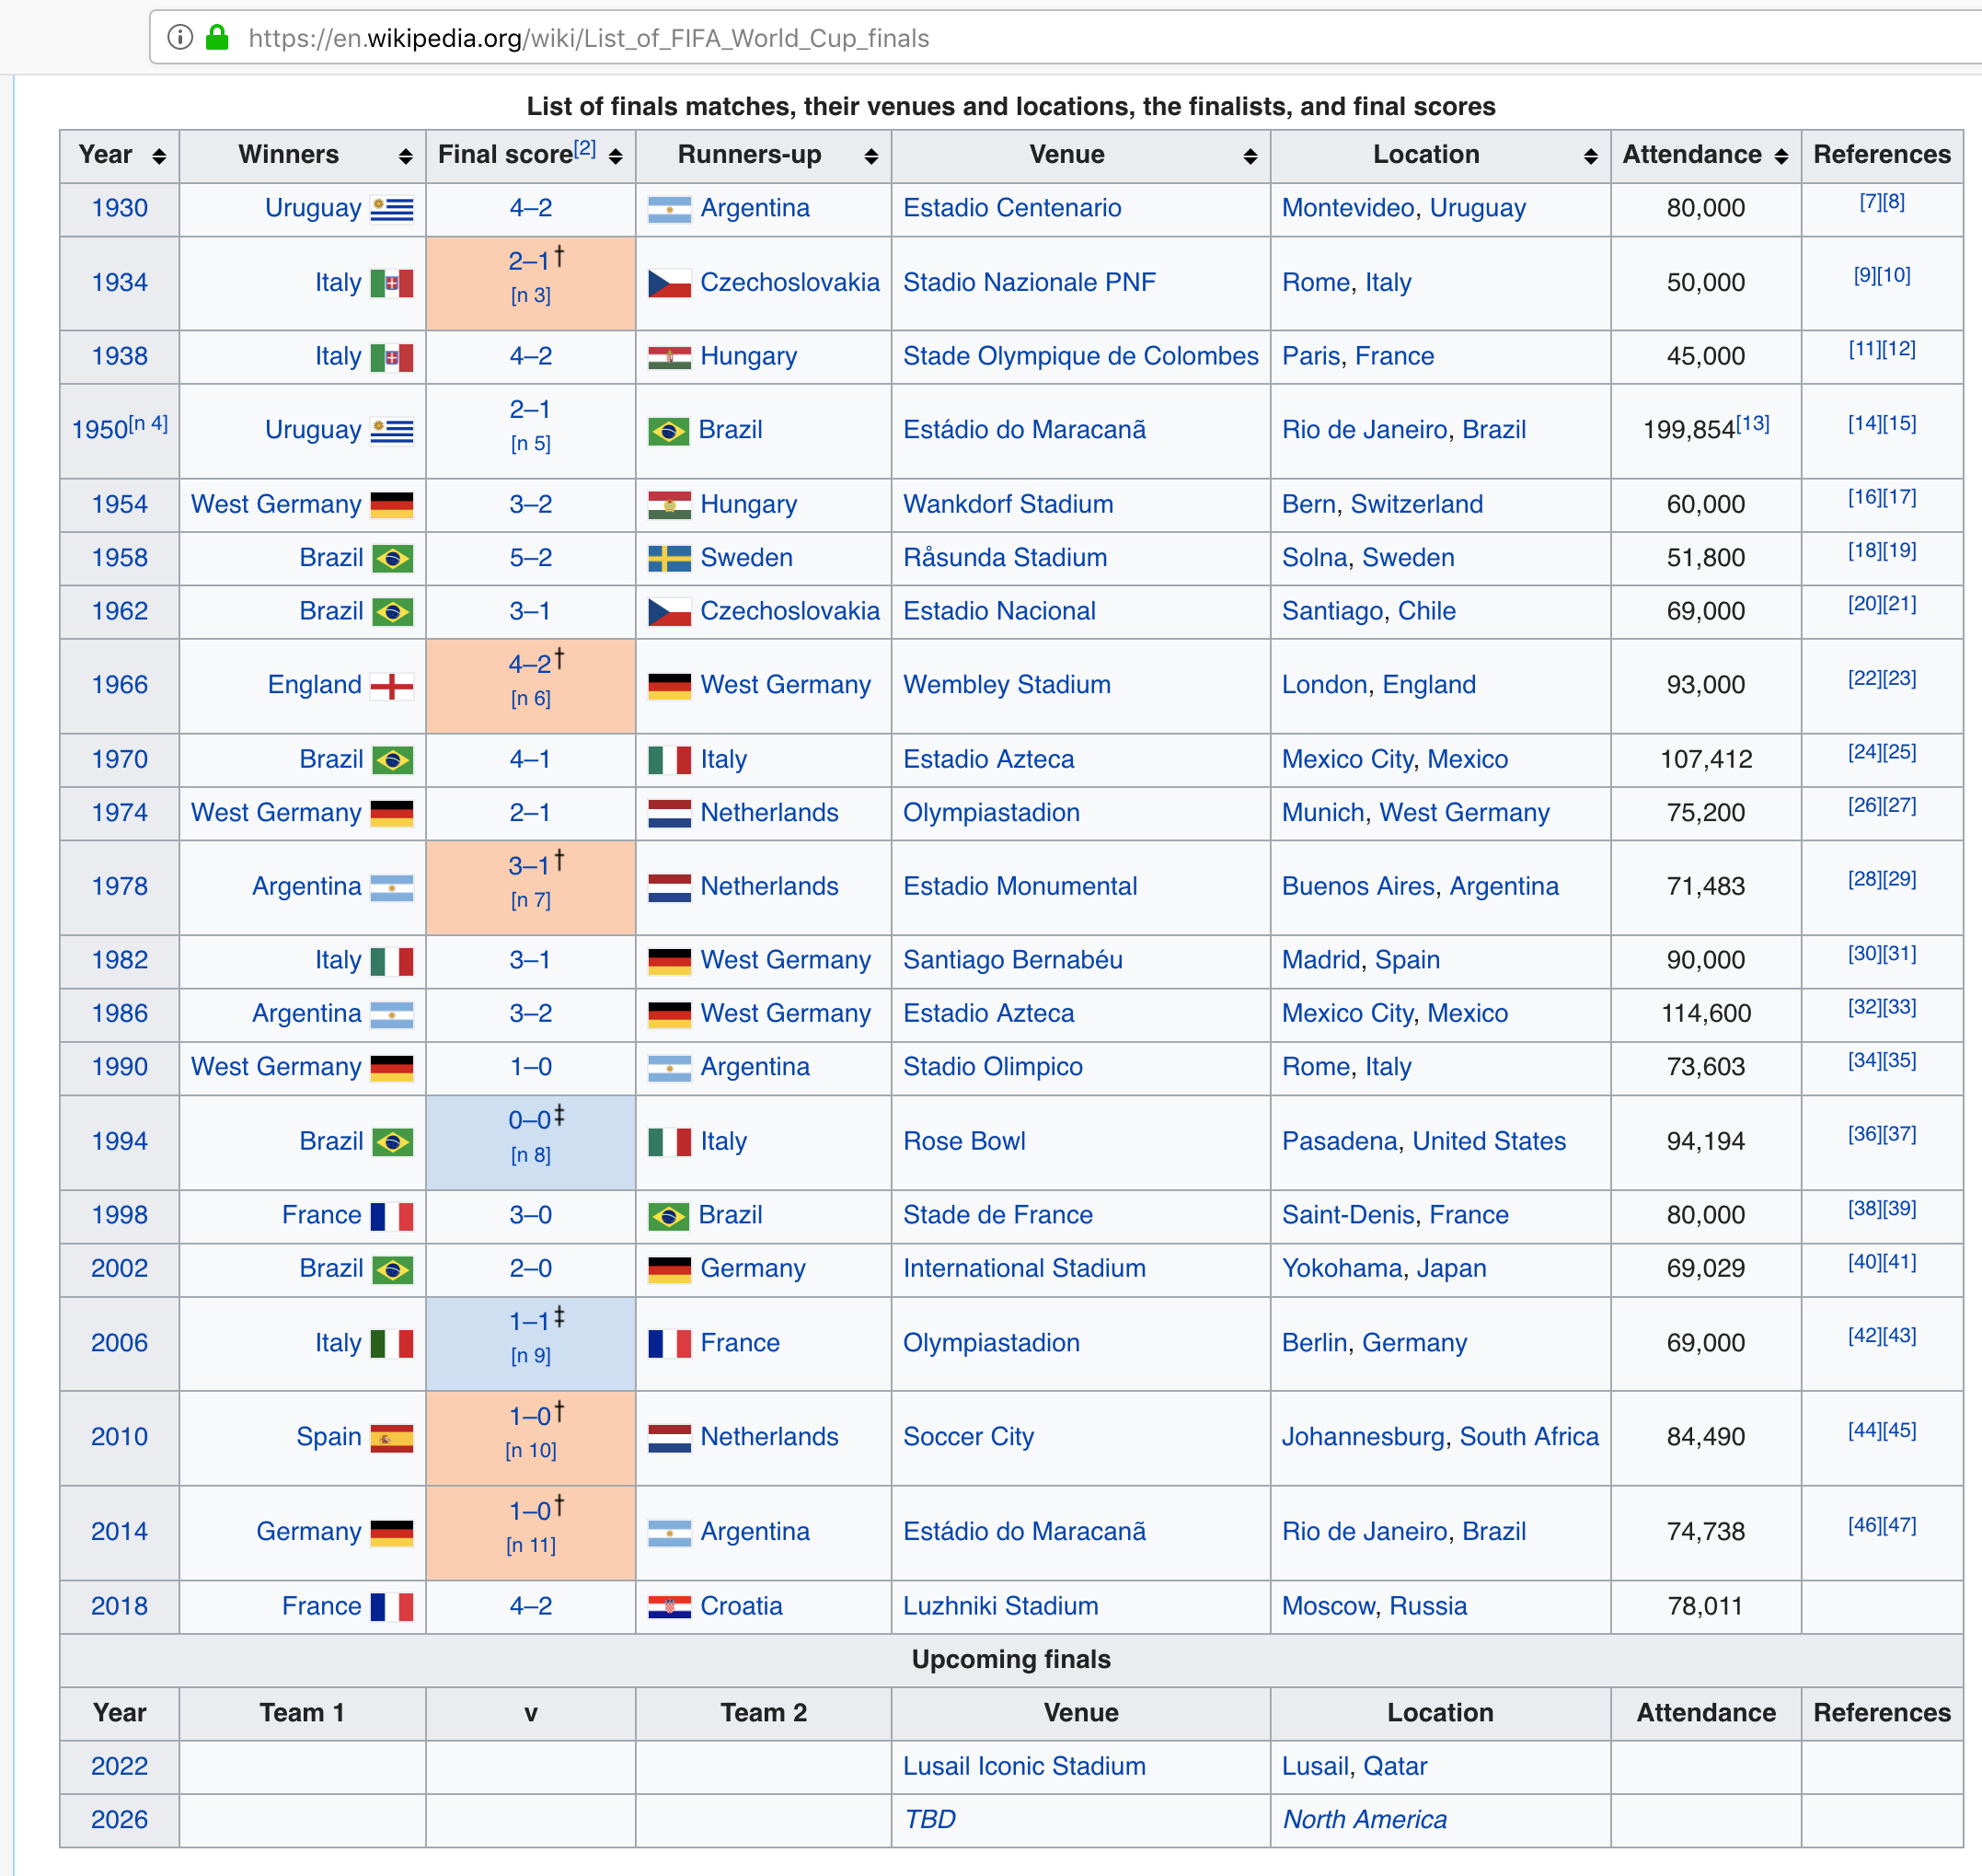Click Argentina flag in 1990 runners-up cell
This screenshot has height=1876, width=1982.
pos(669,1068)
